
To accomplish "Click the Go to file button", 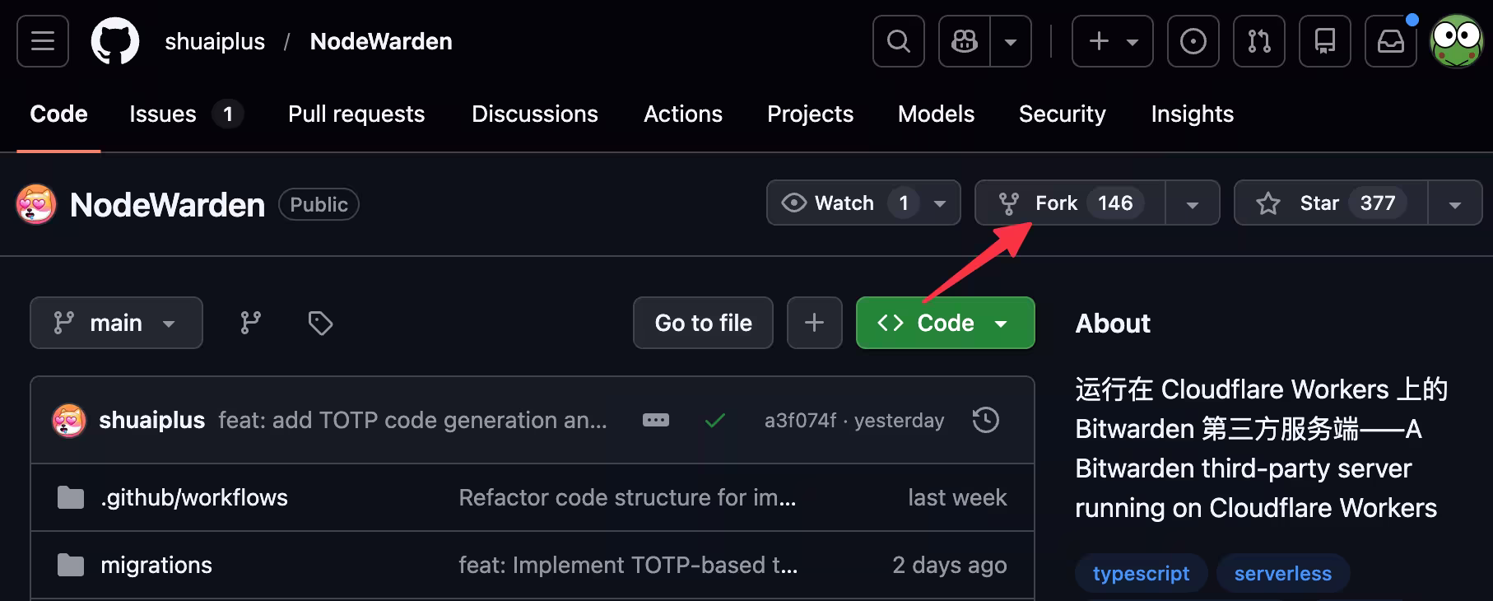I will 703,323.
